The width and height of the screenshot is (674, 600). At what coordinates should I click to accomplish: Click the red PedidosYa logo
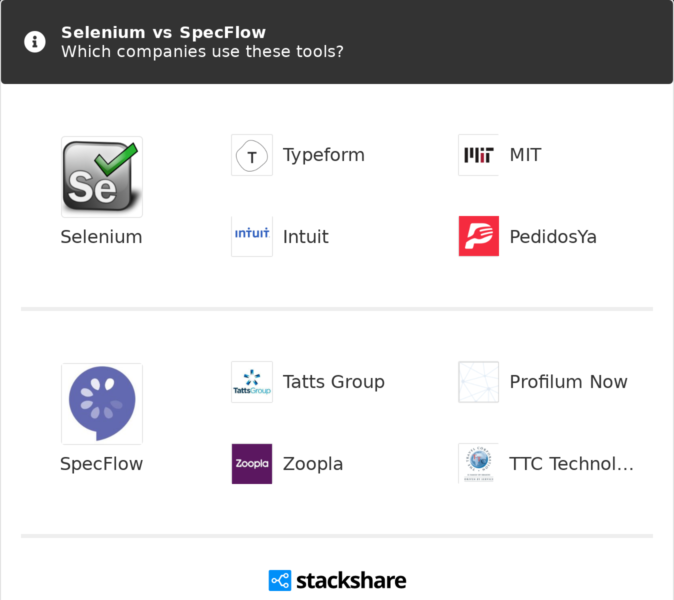coord(478,236)
